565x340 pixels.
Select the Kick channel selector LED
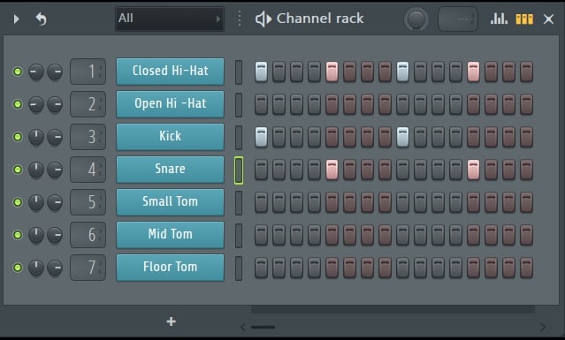coord(239,138)
